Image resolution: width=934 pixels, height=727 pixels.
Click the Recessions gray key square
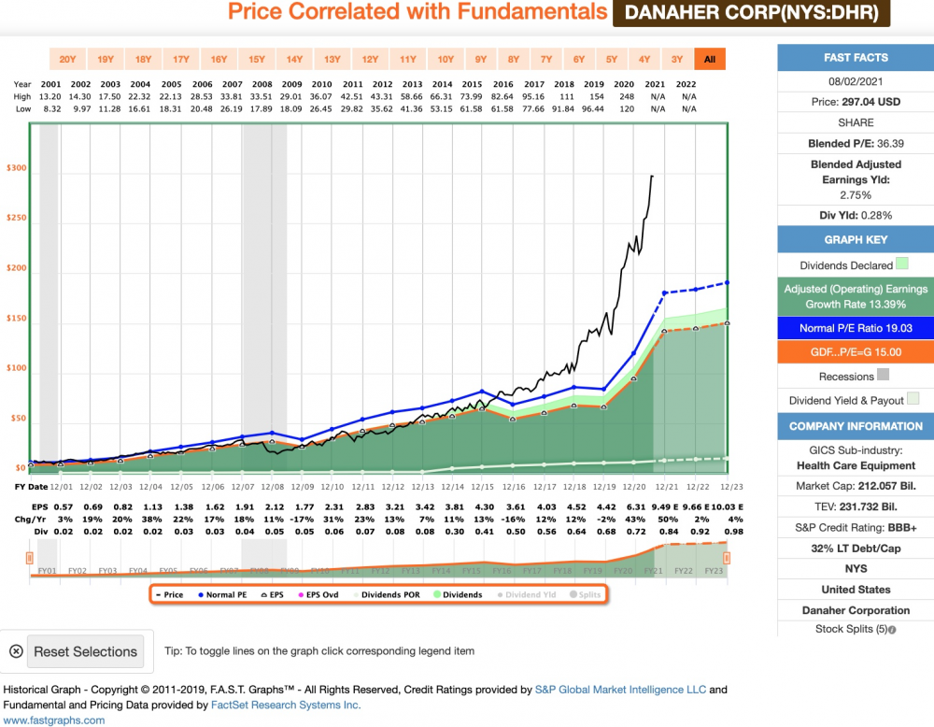pos(884,374)
